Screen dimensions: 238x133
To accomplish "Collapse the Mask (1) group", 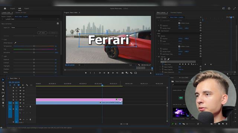I will pos(159,62).
